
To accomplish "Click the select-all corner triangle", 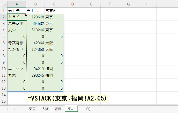I will (4, 5).
